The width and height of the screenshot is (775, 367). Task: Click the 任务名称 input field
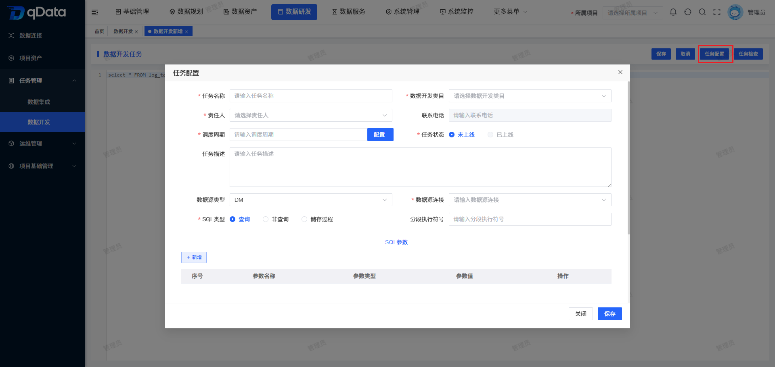coord(311,96)
